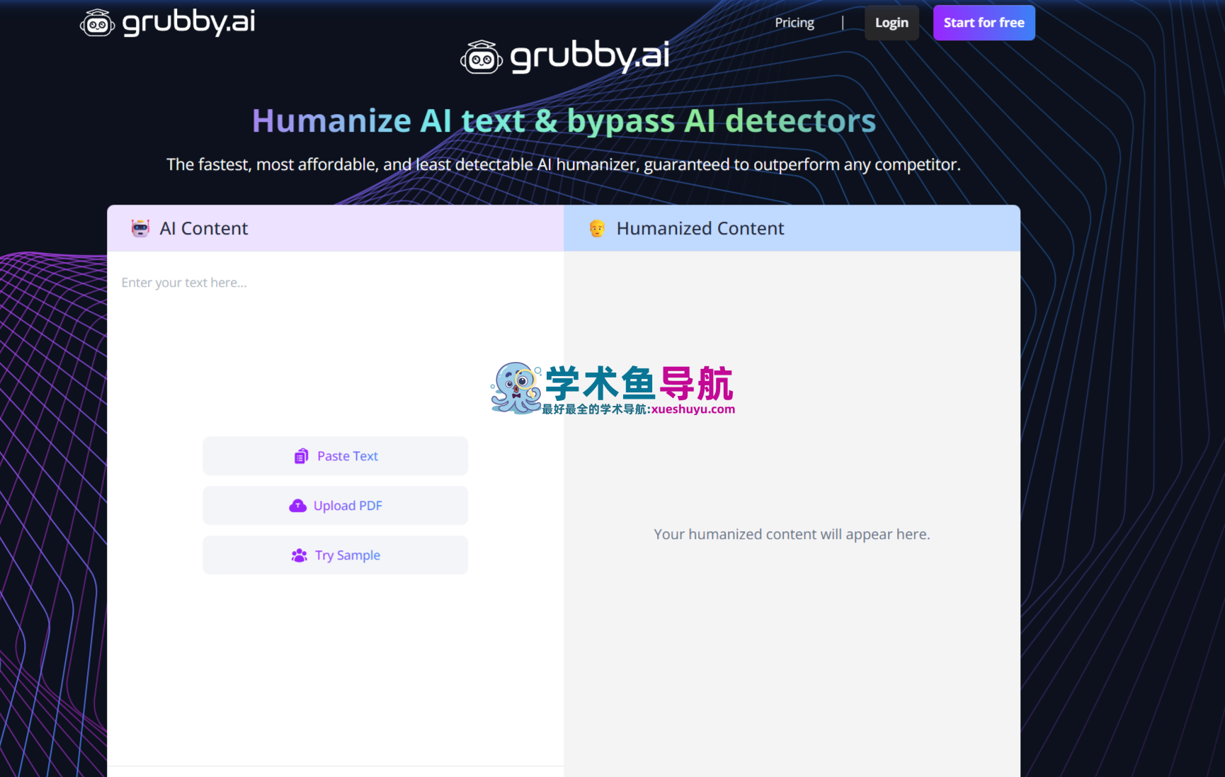1225x777 pixels.
Task: Click the face emoji on Humanized Content header
Action: [x=597, y=228]
